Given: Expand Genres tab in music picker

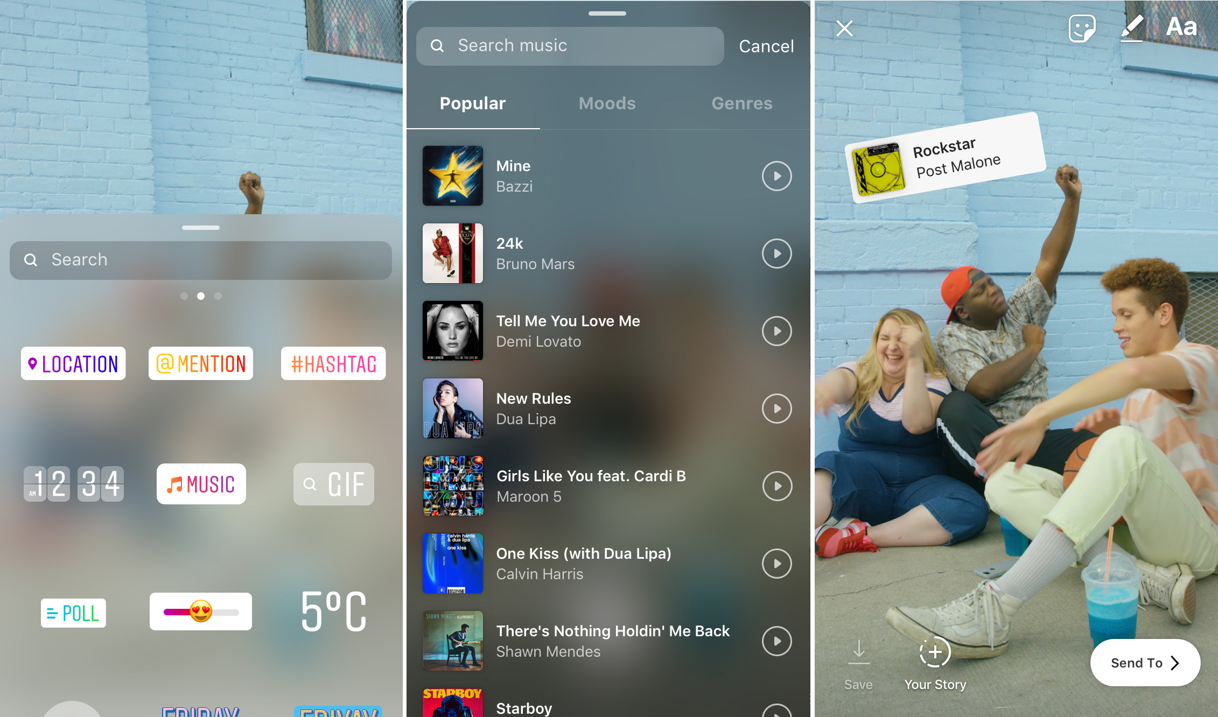Looking at the screenshot, I should coord(740,102).
